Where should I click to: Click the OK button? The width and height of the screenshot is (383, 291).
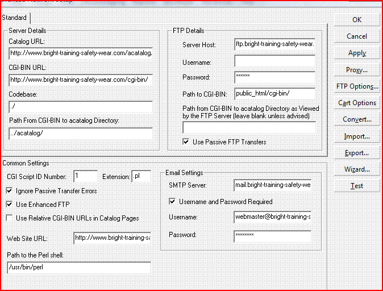coord(356,19)
